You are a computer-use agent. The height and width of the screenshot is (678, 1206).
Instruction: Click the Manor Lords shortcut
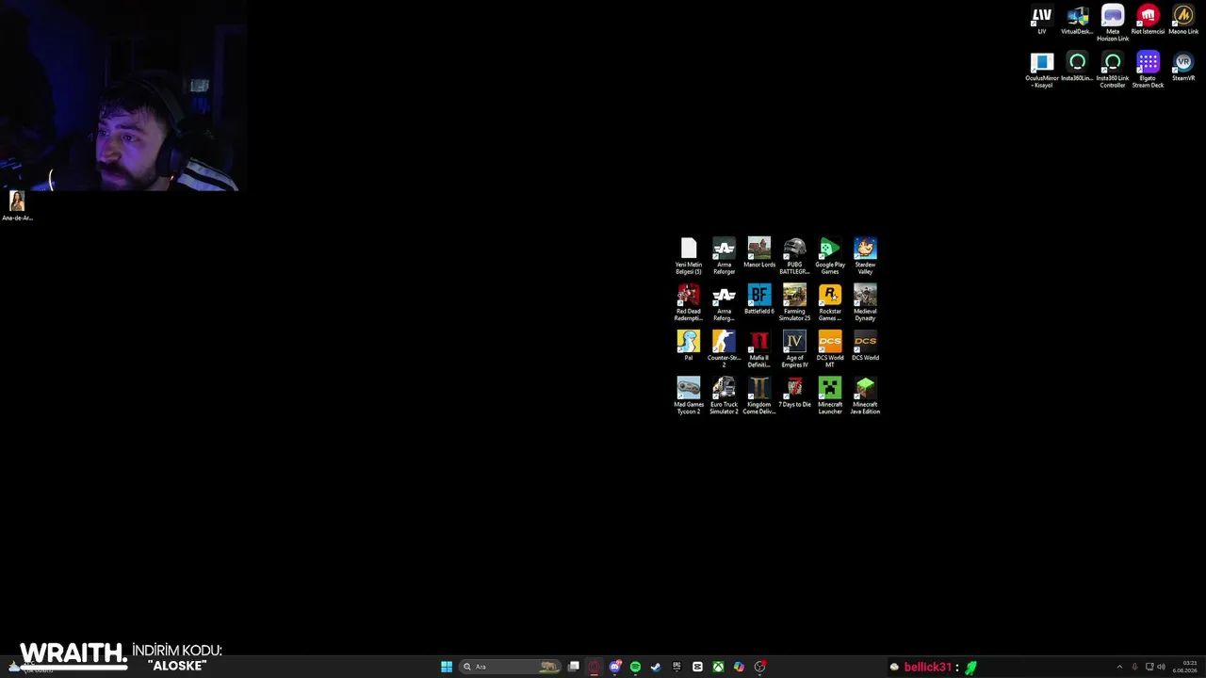point(759,252)
